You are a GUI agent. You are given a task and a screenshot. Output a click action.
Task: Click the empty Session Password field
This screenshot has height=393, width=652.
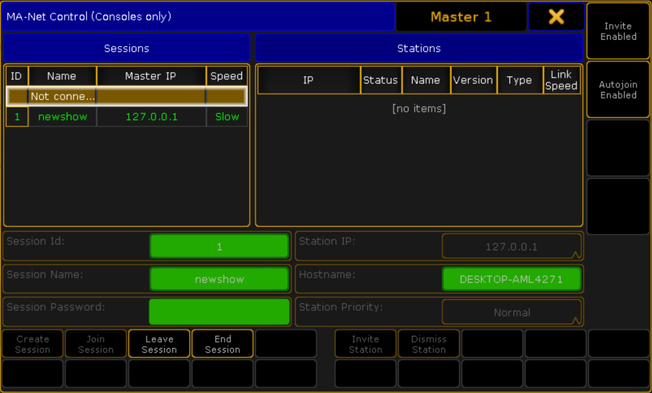click(x=219, y=312)
